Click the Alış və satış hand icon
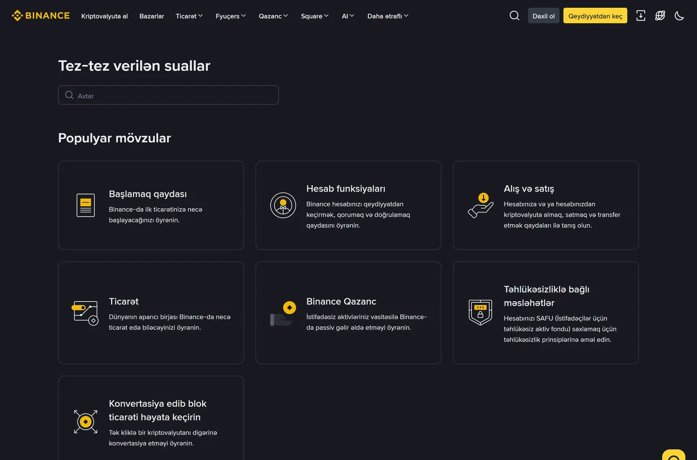This screenshot has width=697, height=460. click(481, 205)
